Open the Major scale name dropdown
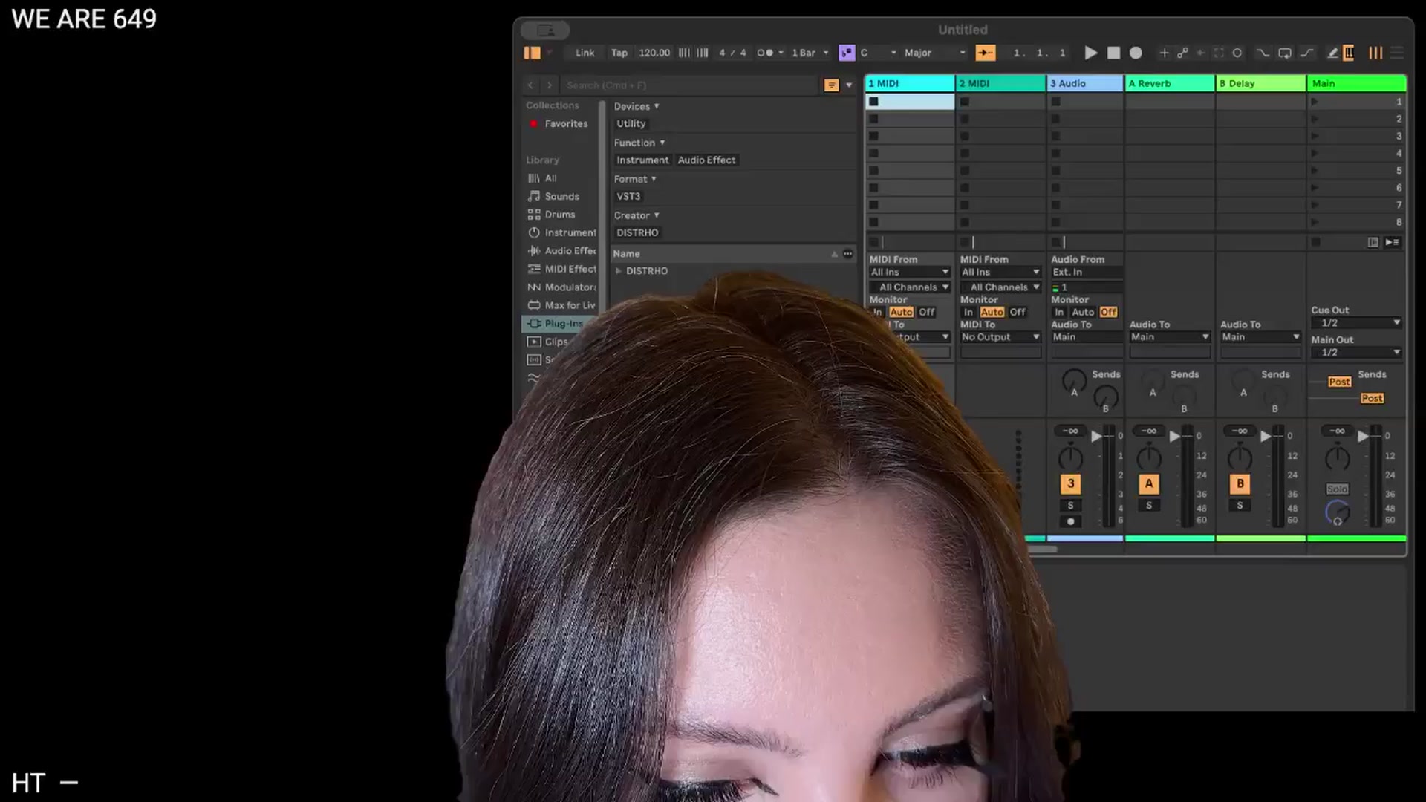This screenshot has height=802, width=1426. click(x=934, y=53)
